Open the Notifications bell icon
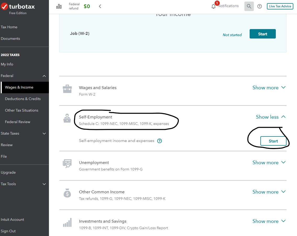The image size is (297, 236). point(214,6)
